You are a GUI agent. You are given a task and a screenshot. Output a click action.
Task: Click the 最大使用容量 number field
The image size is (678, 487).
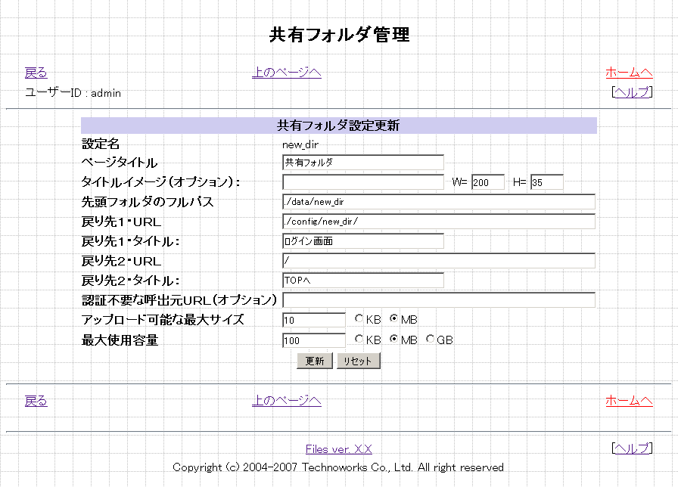tap(313, 340)
